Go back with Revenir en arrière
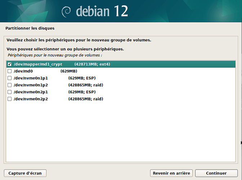242x180 pixels. pyautogui.click(x=171, y=173)
